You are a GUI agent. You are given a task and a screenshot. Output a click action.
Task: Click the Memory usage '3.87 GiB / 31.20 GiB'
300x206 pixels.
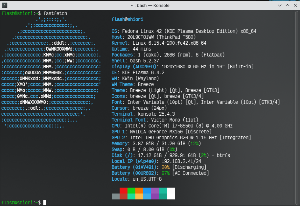[159, 144]
